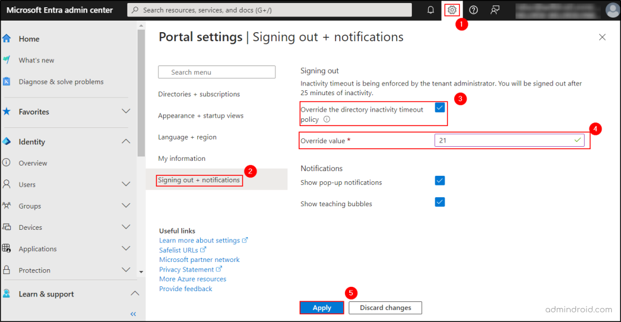The image size is (621, 322).
Task: Uncheck Override the directory inactivity timeout policy
Action: coord(440,108)
